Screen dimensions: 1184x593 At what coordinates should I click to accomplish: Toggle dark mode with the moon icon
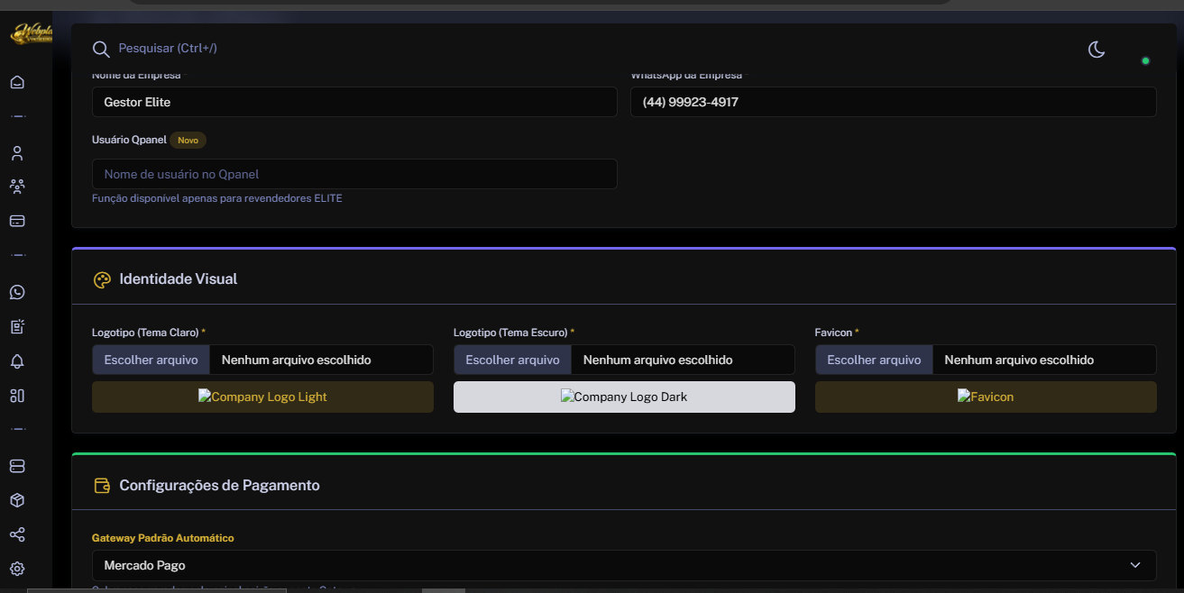(1097, 50)
